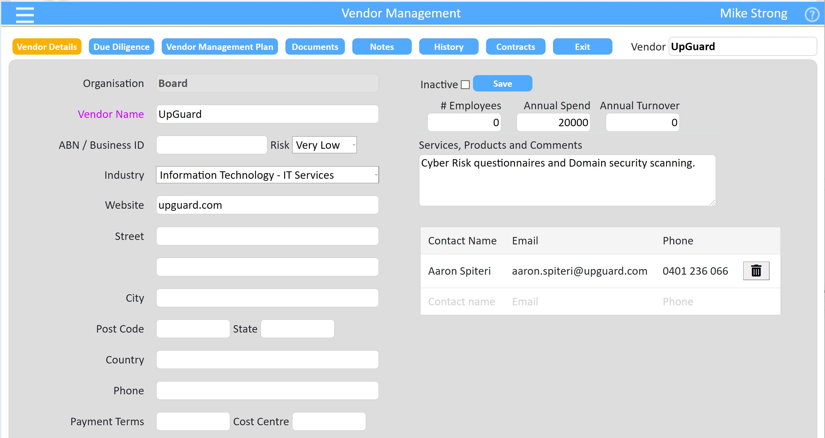
Task: Click the Mike Strong user name
Action: (x=753, y=13)
